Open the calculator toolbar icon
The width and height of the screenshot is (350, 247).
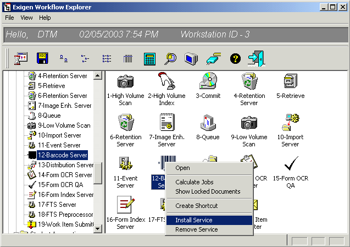[149, 59]
